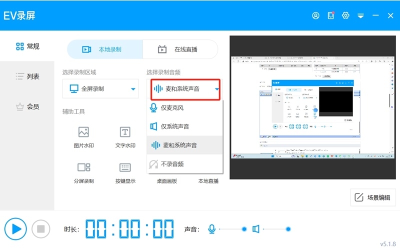This screenshot has height=248, width=400.
Task: Open the 按键显示 keystroke display tool
Action: click(x=125, y=173)
